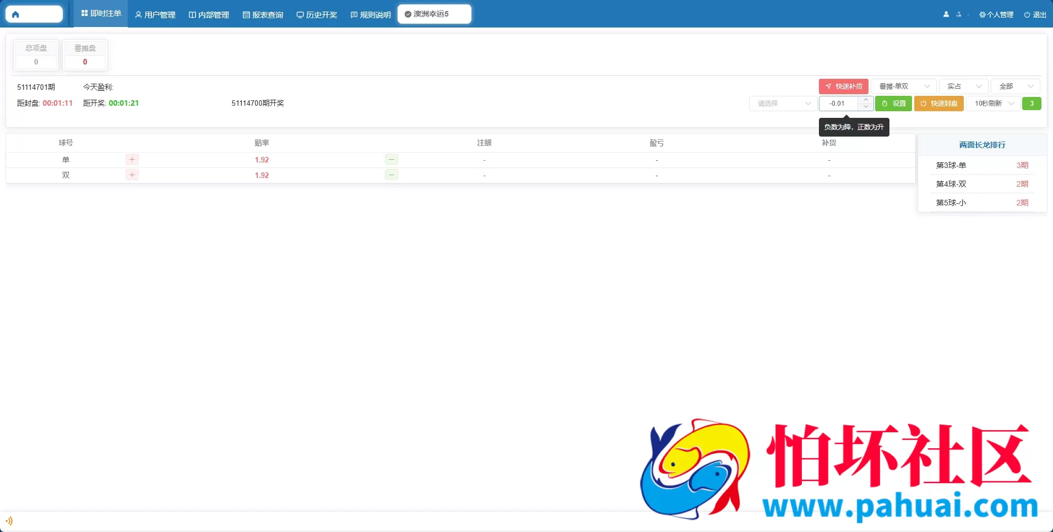Screen dimensions: 1053x532
Task: Open the 报表查询 menu
Action: [x=263, y=15]
